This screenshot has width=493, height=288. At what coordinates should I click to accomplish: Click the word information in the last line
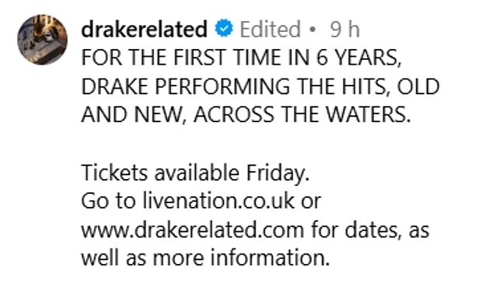pos(270,258)
